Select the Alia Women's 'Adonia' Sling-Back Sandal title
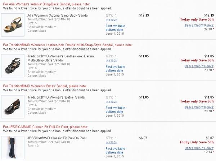 [58, 15]
